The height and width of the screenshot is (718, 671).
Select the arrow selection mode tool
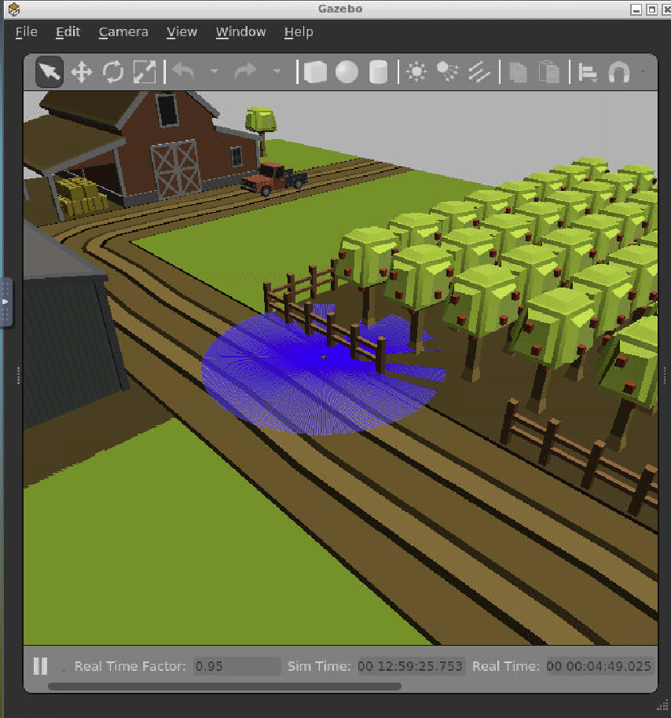(49, 72)
